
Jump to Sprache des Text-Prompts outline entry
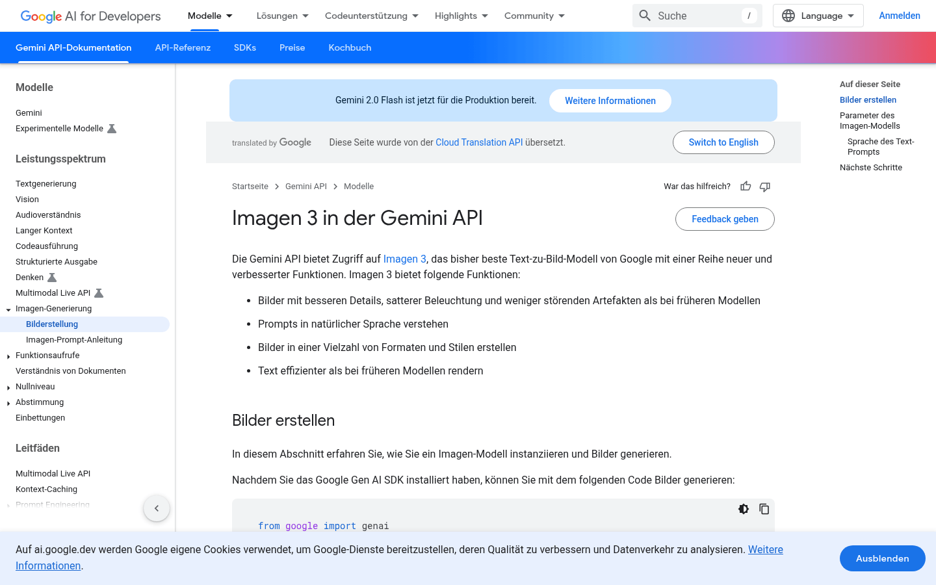(x=881, y=147)
